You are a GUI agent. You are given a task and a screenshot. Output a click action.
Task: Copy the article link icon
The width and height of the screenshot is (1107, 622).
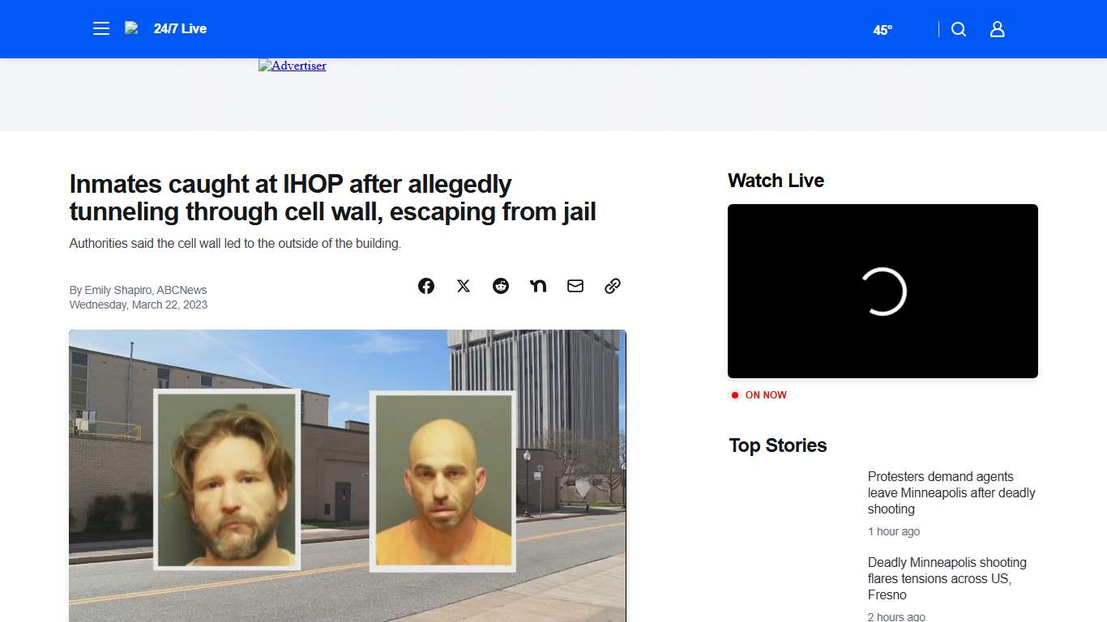point(612,286)
